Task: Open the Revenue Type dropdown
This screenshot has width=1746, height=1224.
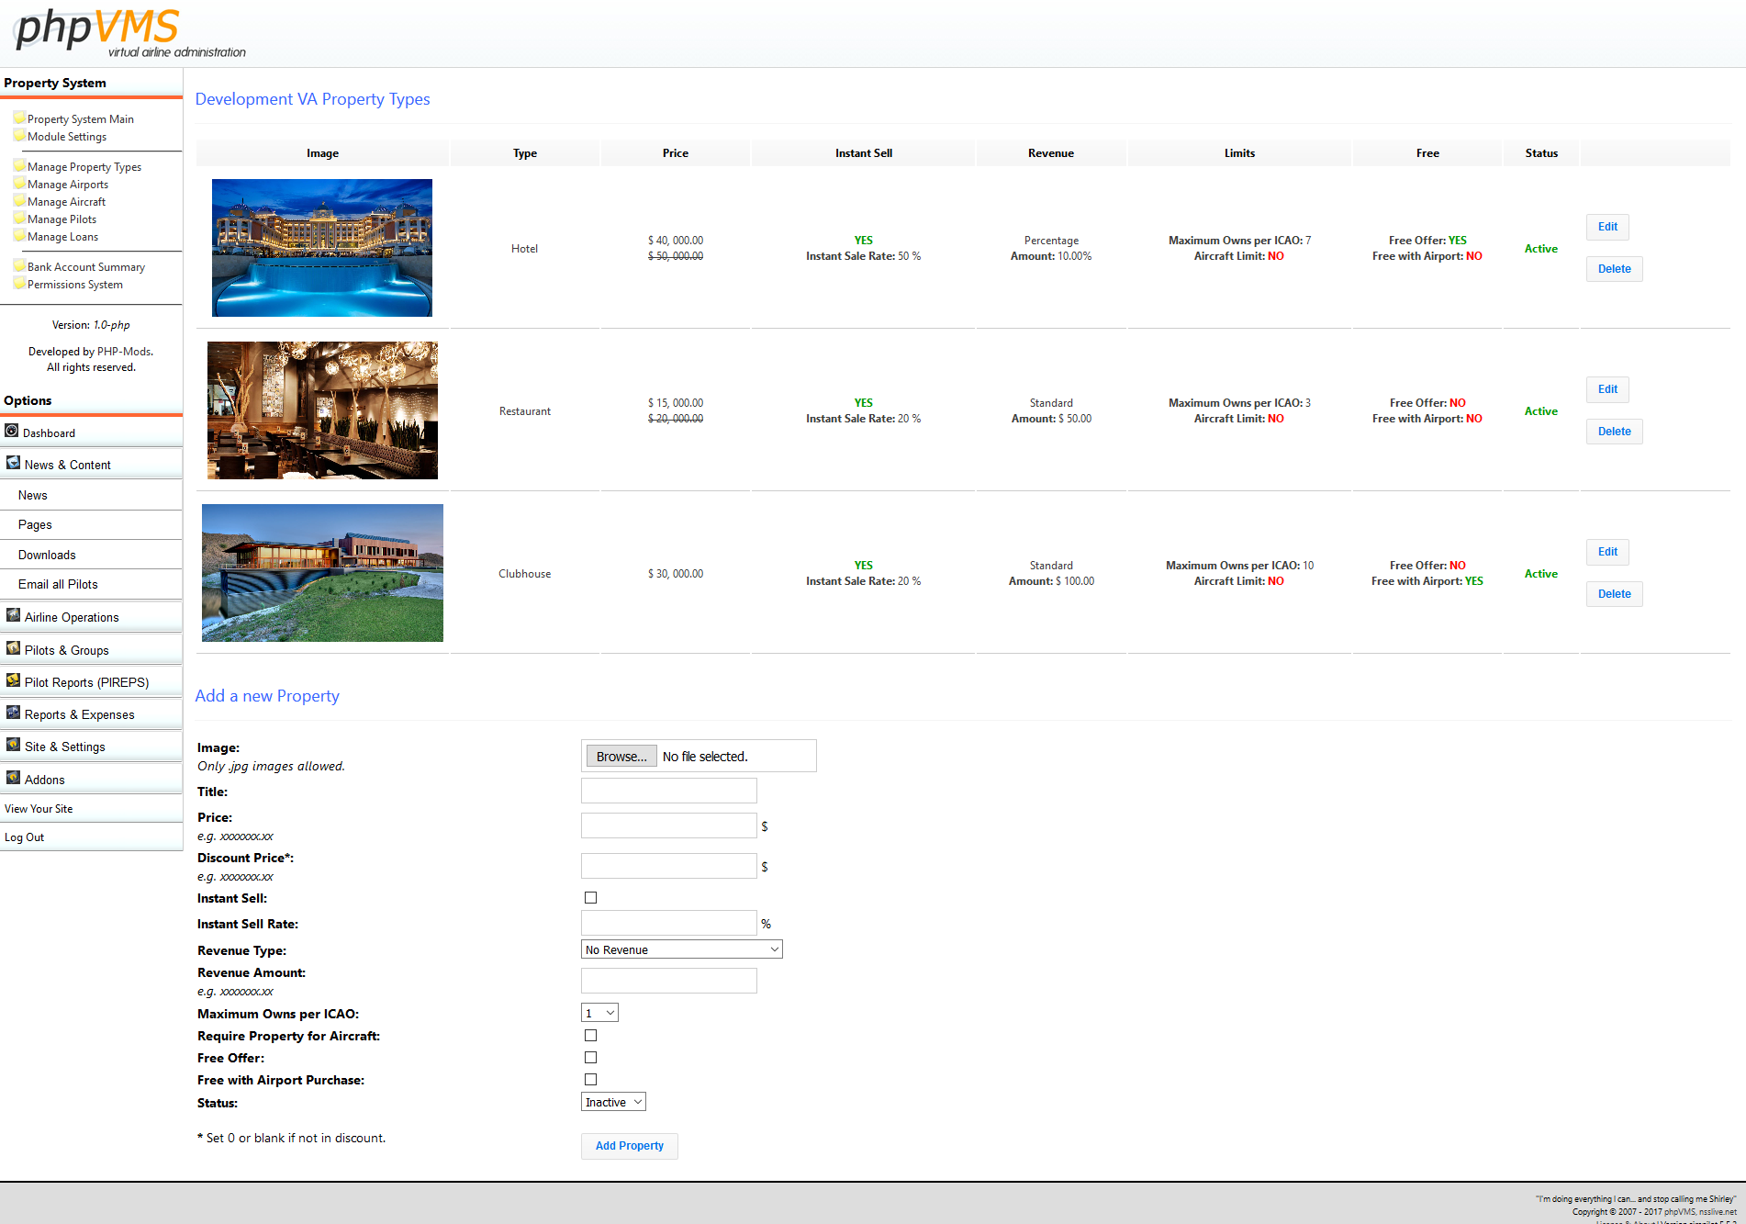Action: click(682, 949)
